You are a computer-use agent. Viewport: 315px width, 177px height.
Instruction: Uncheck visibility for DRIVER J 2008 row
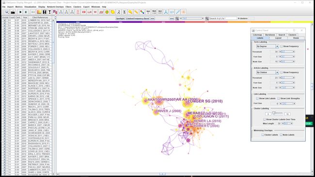tap(5, 36)
